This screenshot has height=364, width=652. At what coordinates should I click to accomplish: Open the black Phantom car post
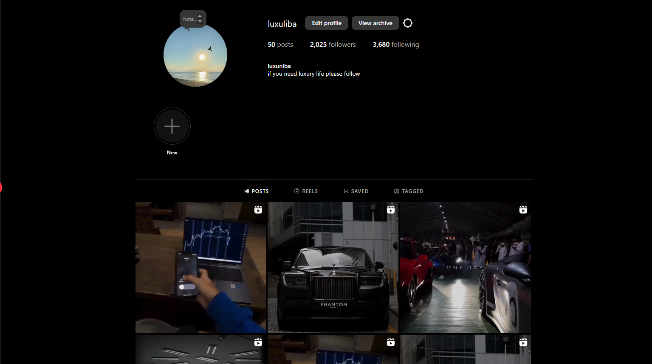333,272
